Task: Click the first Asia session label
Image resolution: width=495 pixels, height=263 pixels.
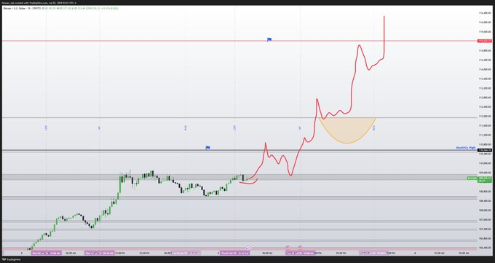Action: [x=186, y=128]
